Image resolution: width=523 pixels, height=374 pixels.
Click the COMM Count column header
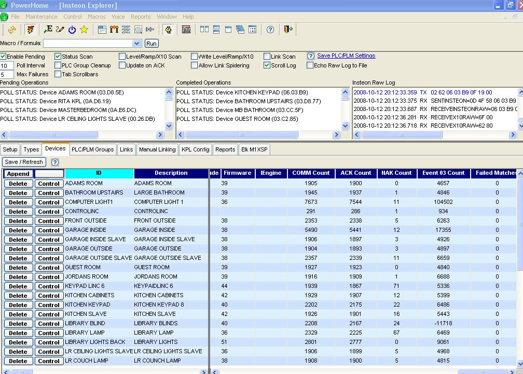311,173
